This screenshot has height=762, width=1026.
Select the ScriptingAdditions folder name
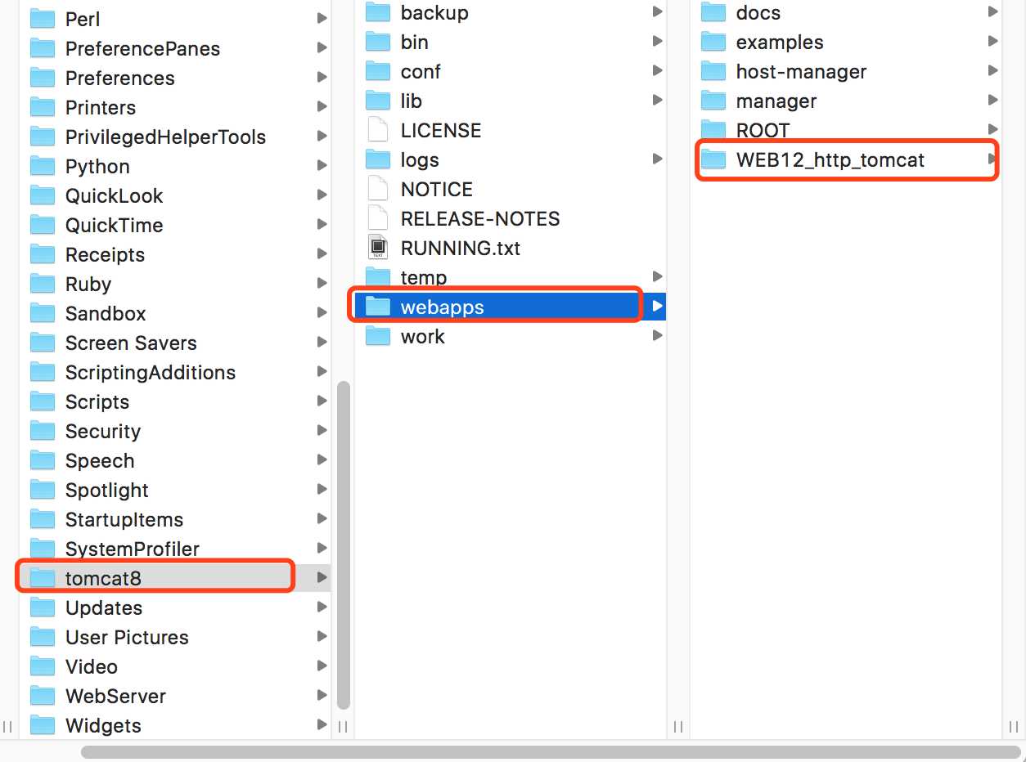[x=151, y=373]
